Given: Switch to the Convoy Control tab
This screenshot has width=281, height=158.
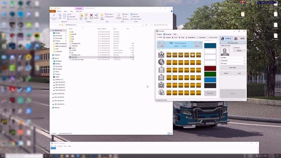Looking at the screenshot, I should [x=212, y=37].
